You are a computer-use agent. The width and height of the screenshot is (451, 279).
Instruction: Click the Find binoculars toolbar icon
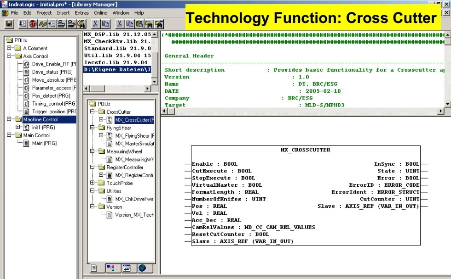pyautogui.click(x=149, y=24)
